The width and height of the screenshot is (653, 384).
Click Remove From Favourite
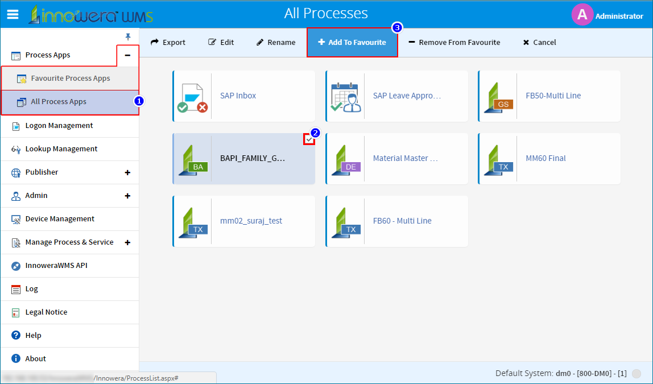point(454,43)
